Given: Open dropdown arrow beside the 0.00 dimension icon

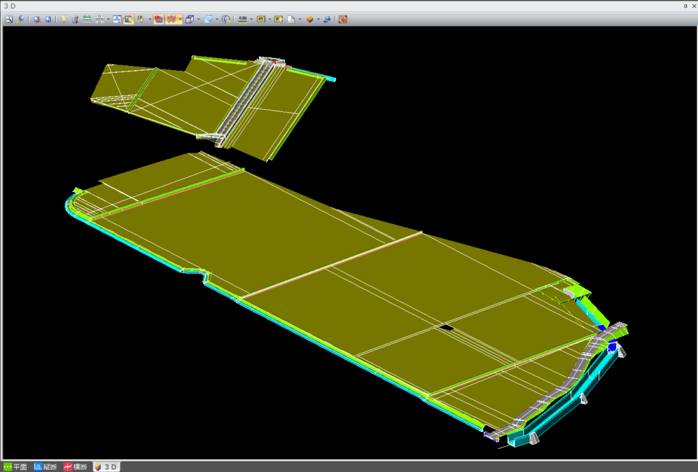Looking at the screenshot, I should [252, 19].
